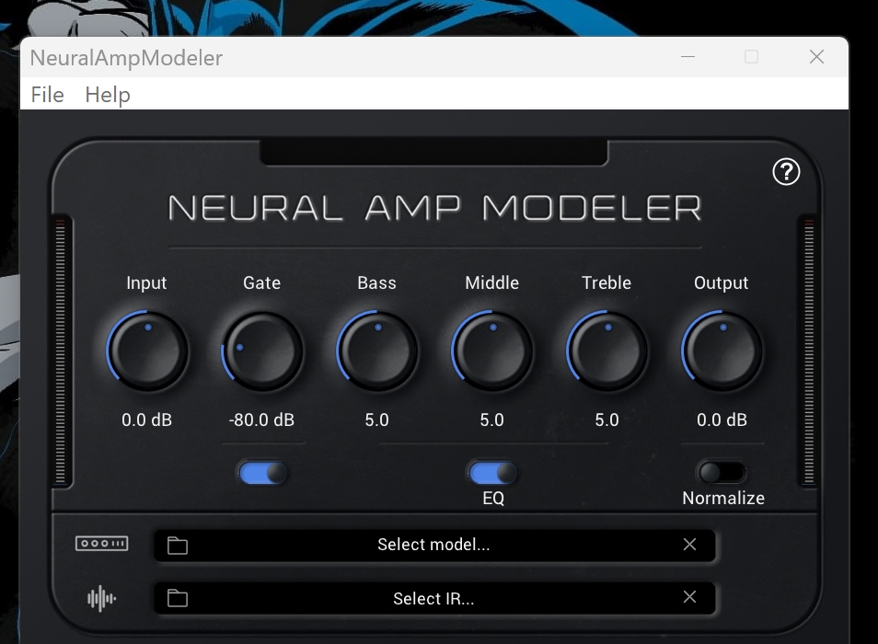The width and height of the screenshot is (878, 644).
Task: Click the Select IR... field
Action: tap(434, 598)
